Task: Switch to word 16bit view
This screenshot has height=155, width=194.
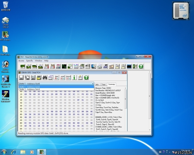Action: tap(62, 77)
